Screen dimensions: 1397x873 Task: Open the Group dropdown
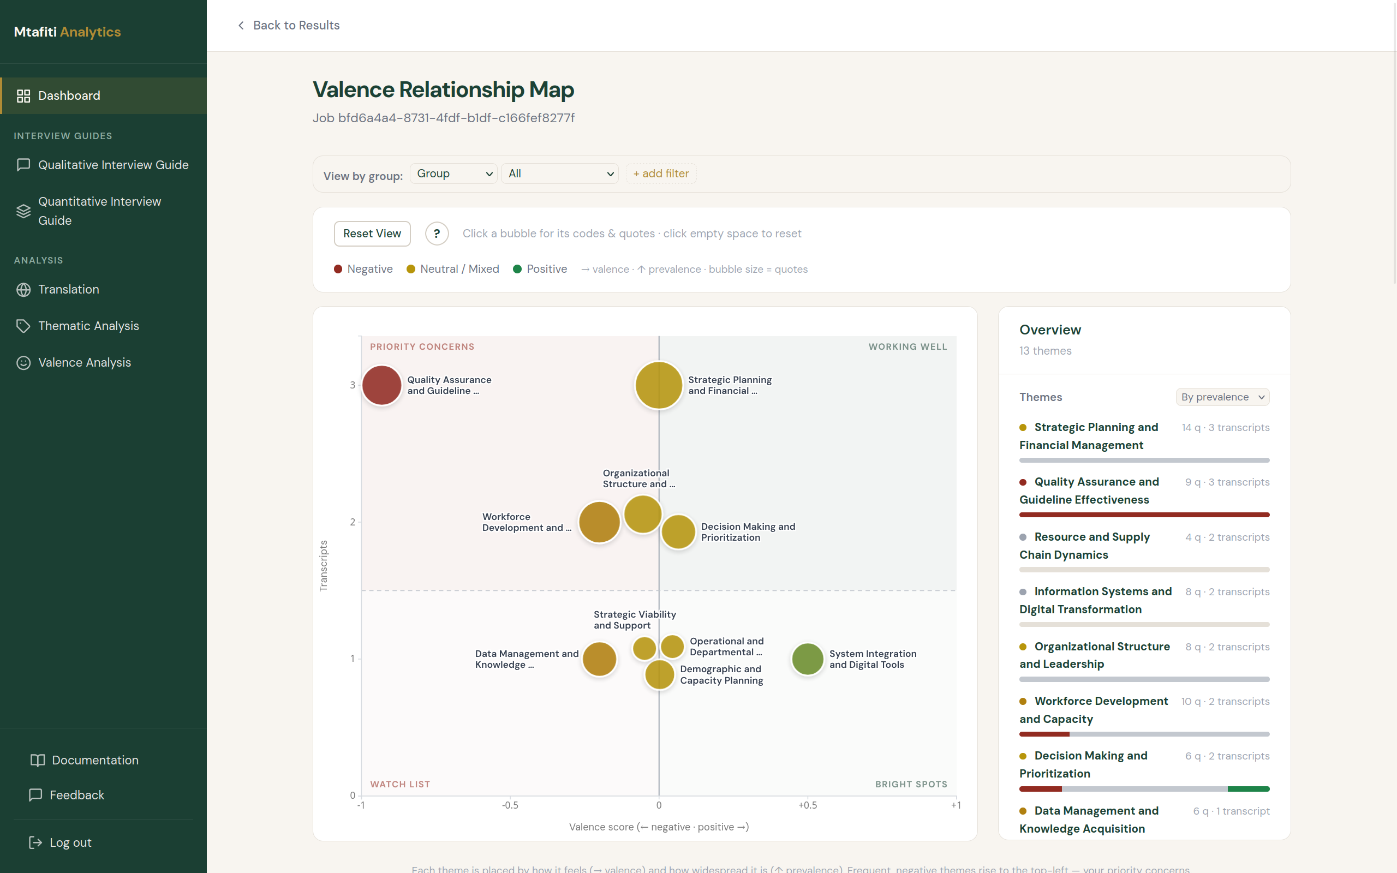pyautogui.click(x=453, y=174)
